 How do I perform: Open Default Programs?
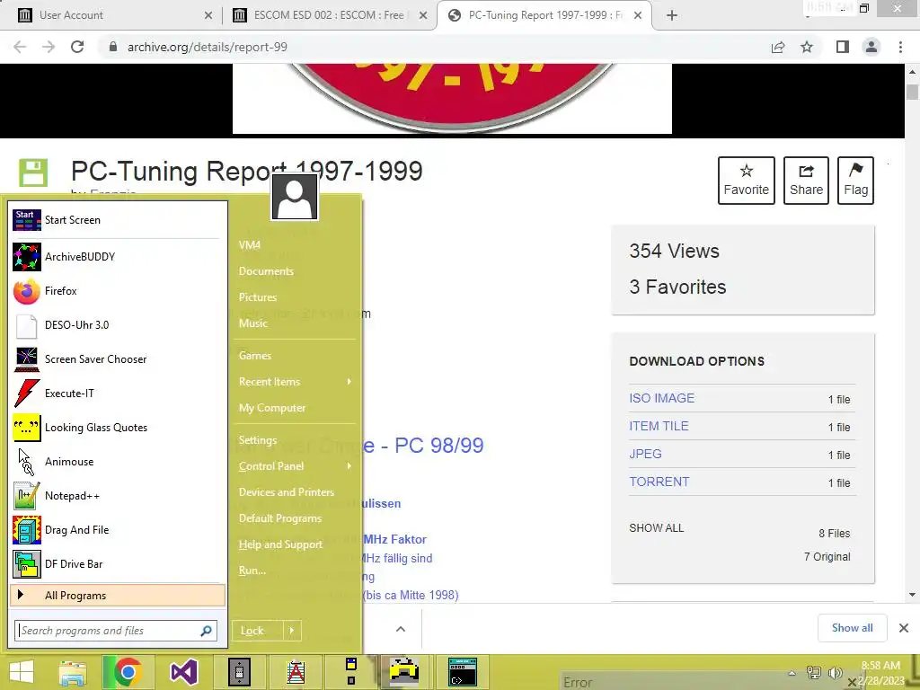[280, 518]
